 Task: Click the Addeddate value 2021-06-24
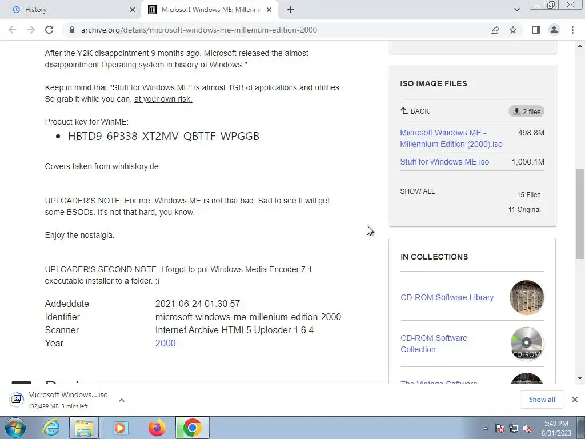(197, 304)
